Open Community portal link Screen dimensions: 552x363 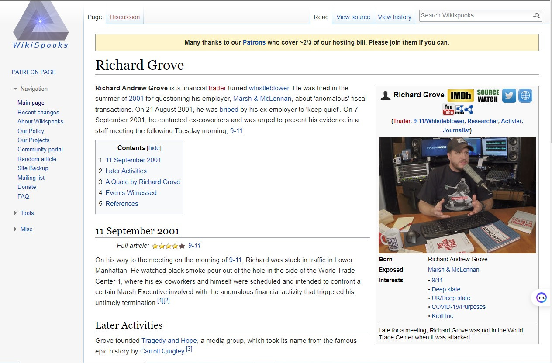(x=40, y=150)
